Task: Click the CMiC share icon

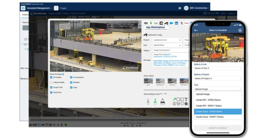Action: click(187, 23)
